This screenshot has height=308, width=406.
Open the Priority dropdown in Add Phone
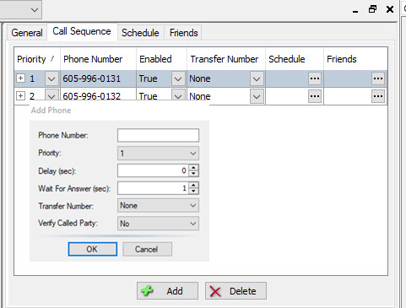pos(158,154)
